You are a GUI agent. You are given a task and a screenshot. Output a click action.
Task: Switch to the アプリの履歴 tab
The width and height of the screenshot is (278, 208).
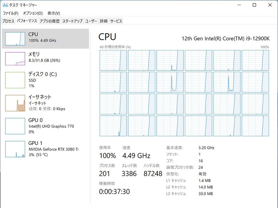(49, 21)
